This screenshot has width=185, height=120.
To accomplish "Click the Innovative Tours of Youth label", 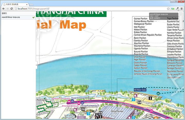I will click(x=81, y=114).
